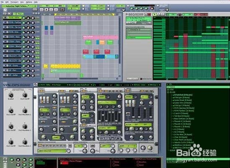The width and height of the screenshot is (230, 168).
Task: Select the long yellow clip on Drums track
Action: pos(65,66)
